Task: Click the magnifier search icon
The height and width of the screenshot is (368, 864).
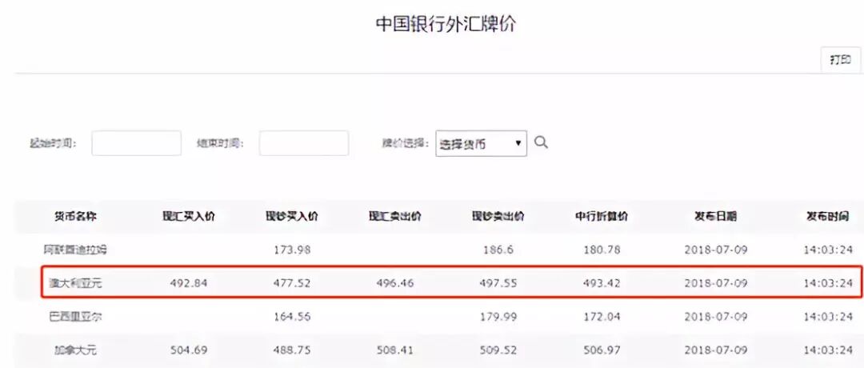Action: click(541, 142)
